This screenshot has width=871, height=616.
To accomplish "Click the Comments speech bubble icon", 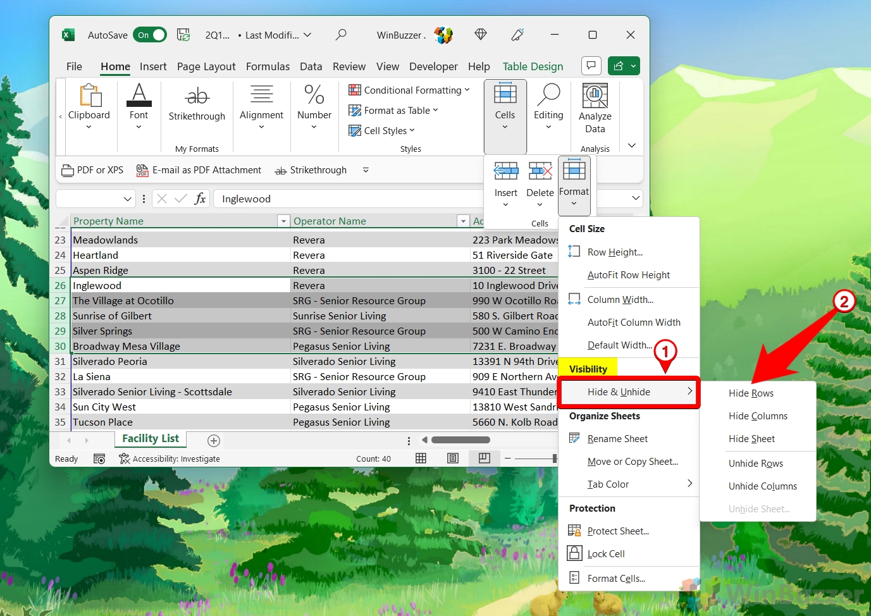I will (591, 66).
